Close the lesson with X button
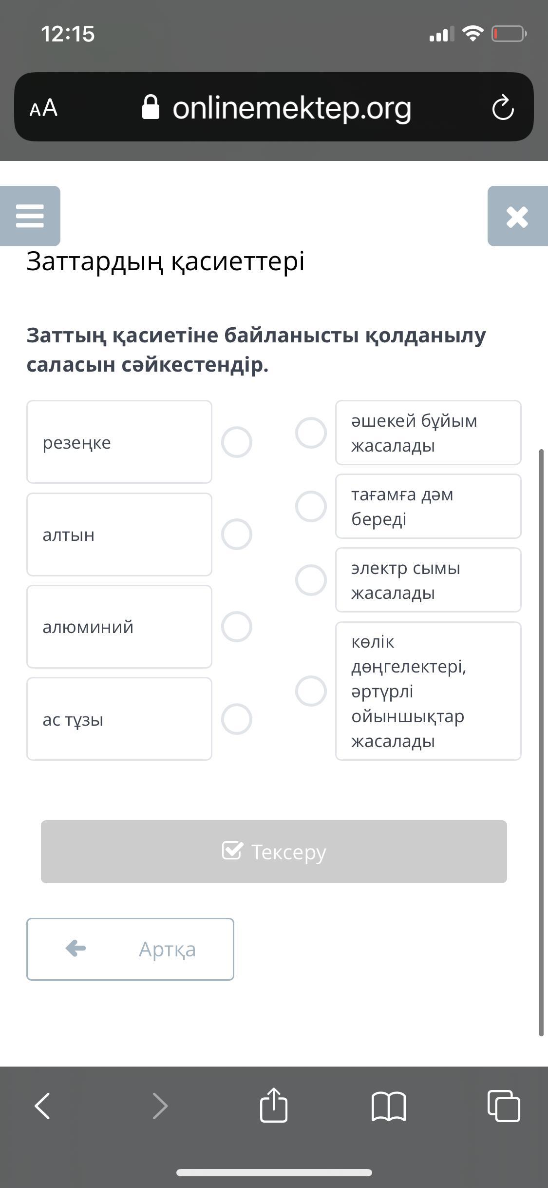Image resolution: width=548 pixels, height=1188 pixels. (517, 217)
